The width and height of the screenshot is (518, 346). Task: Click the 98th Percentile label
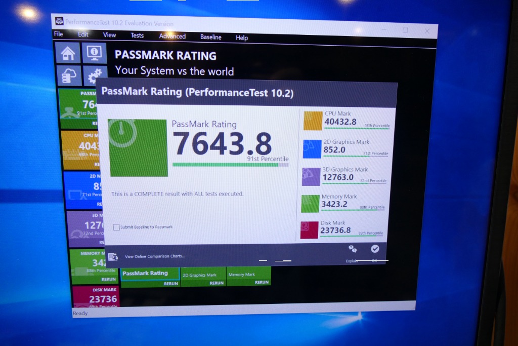pos(377,126)
